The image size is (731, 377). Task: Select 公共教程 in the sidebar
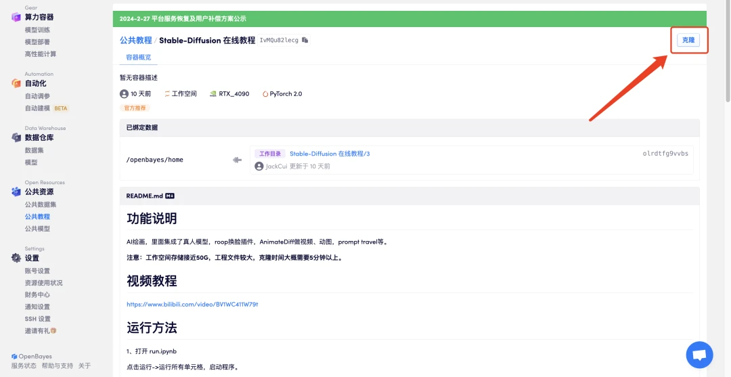pos(37,216)
